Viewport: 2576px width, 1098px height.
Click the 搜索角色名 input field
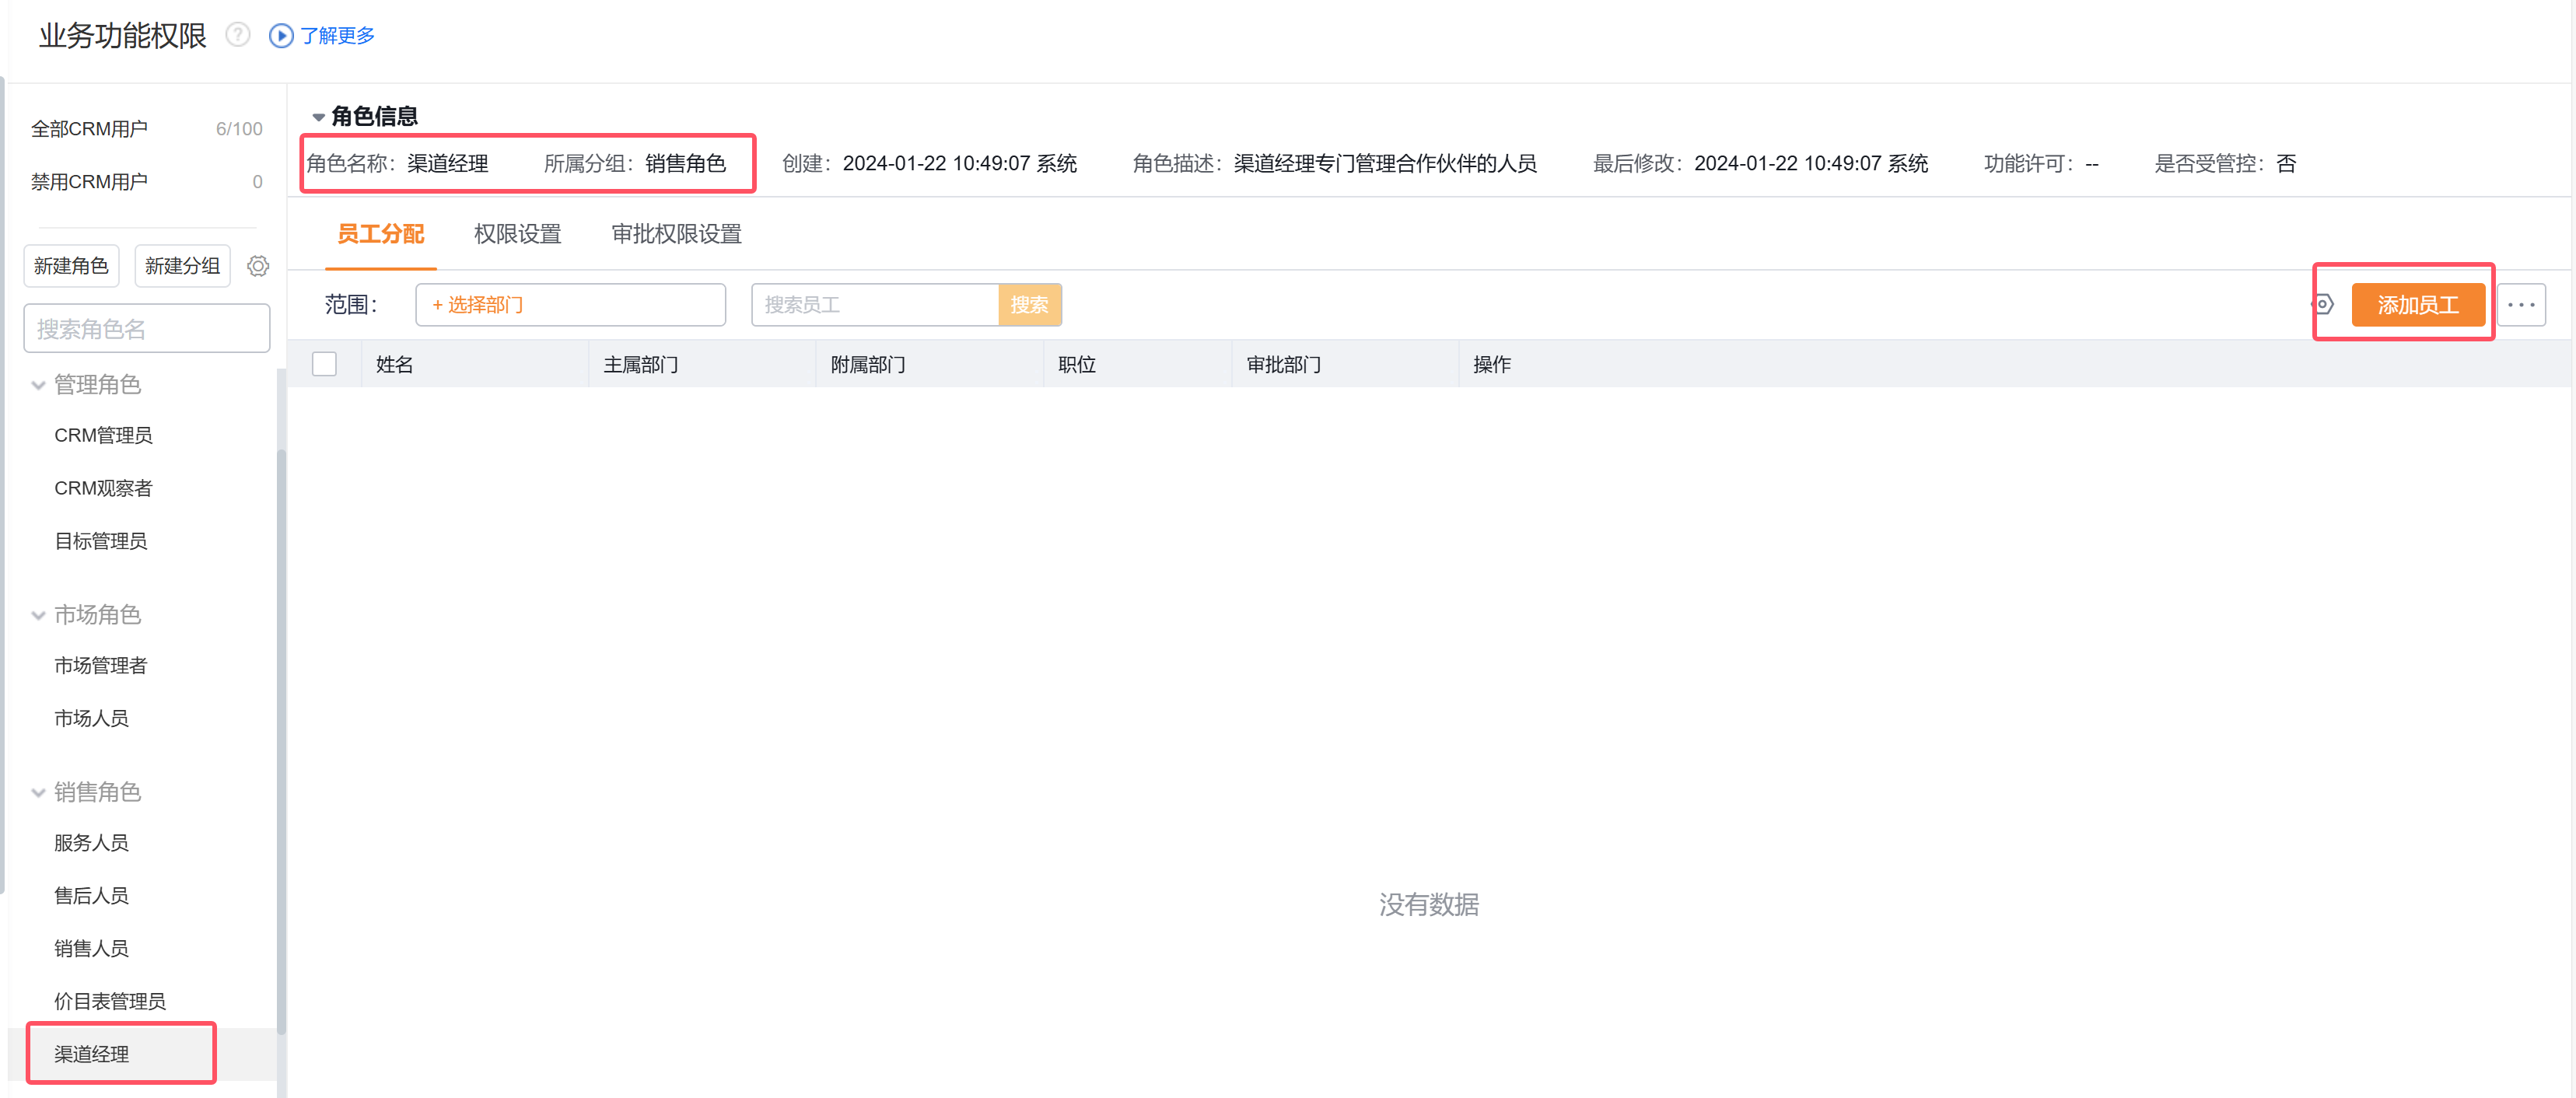pyautogui.click(x=147, y=329)
